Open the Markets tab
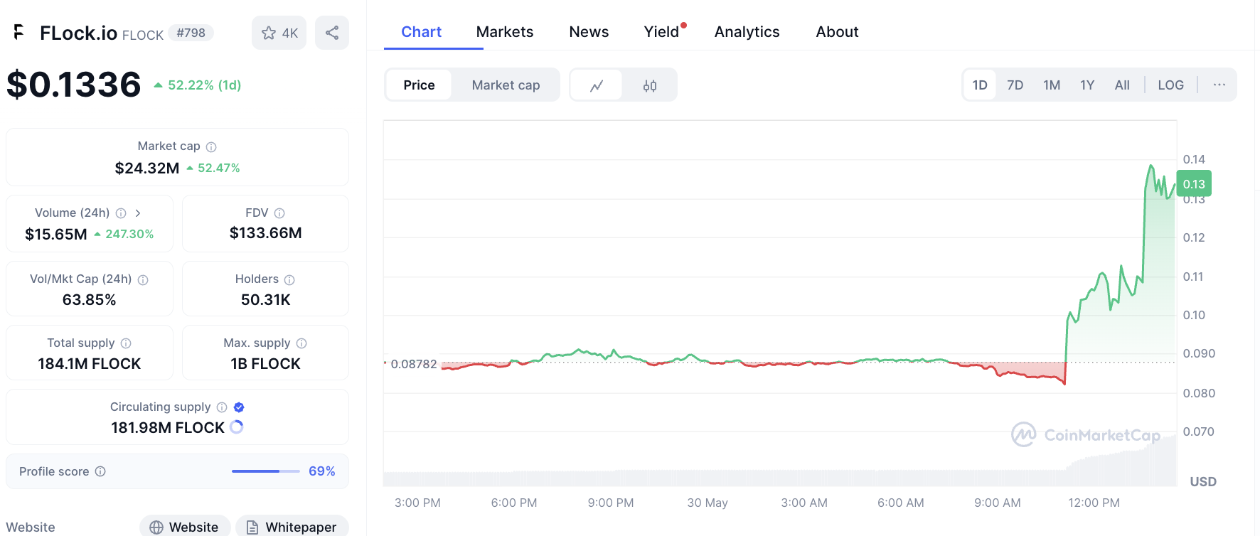The width and height of the screenshot is (1260, 536). coord(505,32)
